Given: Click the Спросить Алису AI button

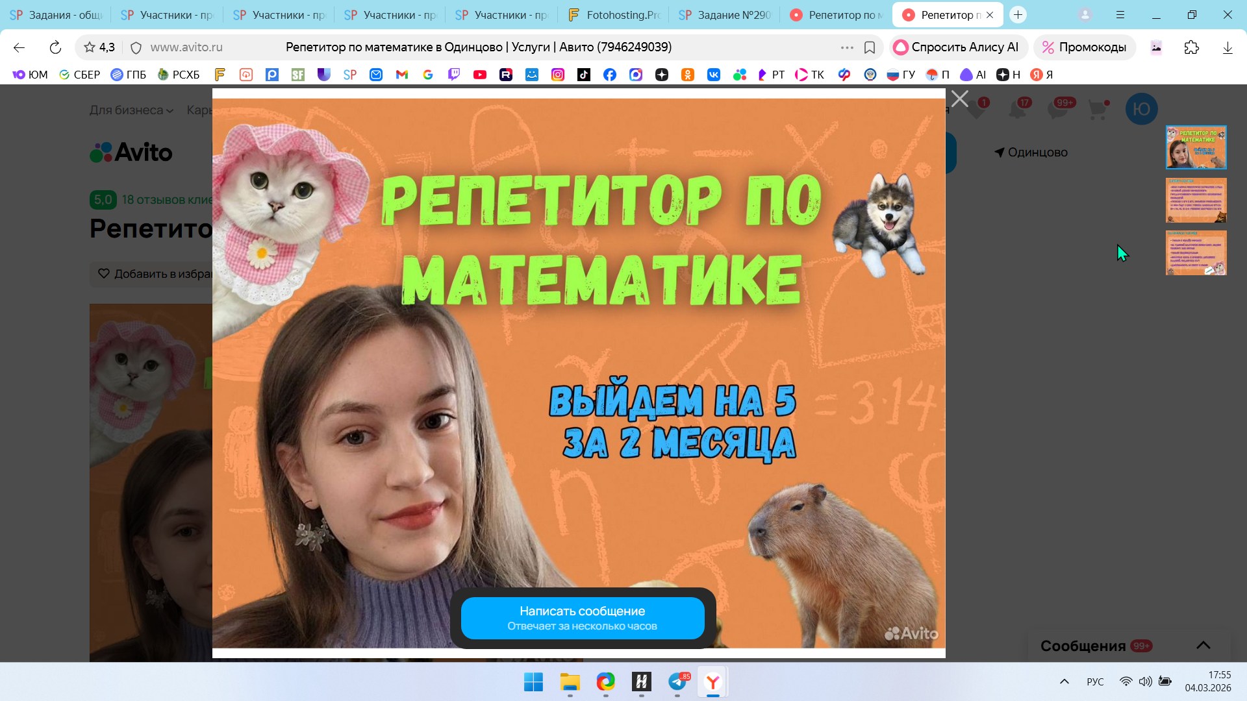Looking at the screenshot, I should click(958, 47).
